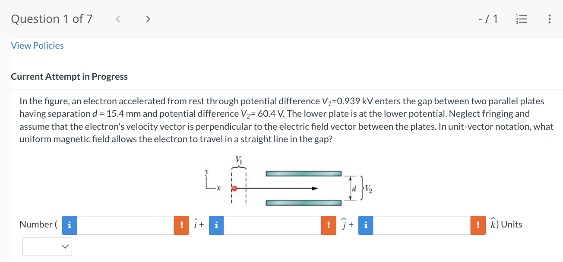Click the "Current Attempt in Progress" heading
This screenshot has width=563, height=262.
point(69,76)
